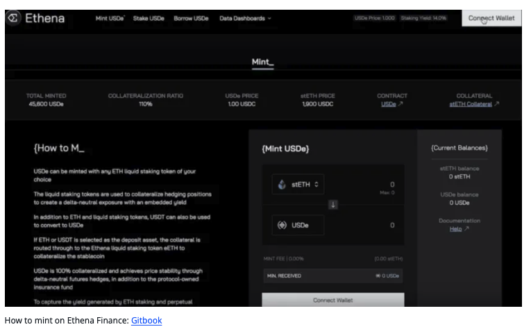The image size is (531, 329).
Task: Click the MINT FEE | 0.00% text
Action: click(283, 259)
